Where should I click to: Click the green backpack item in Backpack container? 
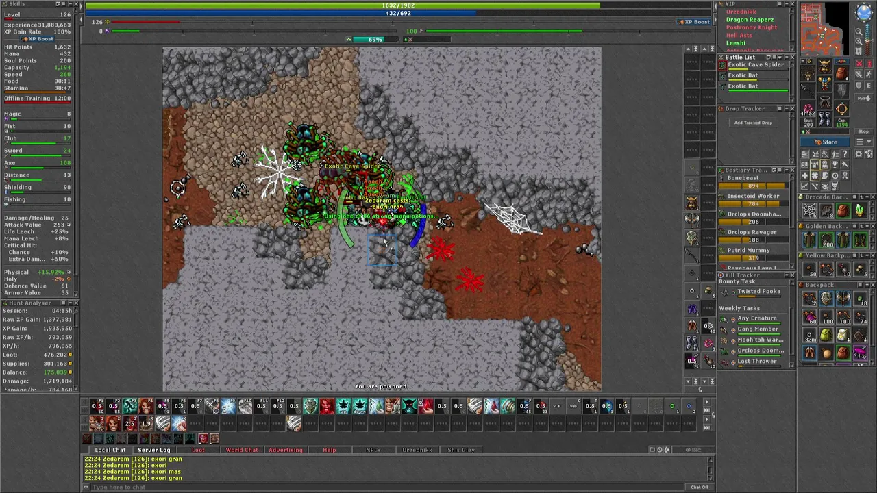(826, 334)
